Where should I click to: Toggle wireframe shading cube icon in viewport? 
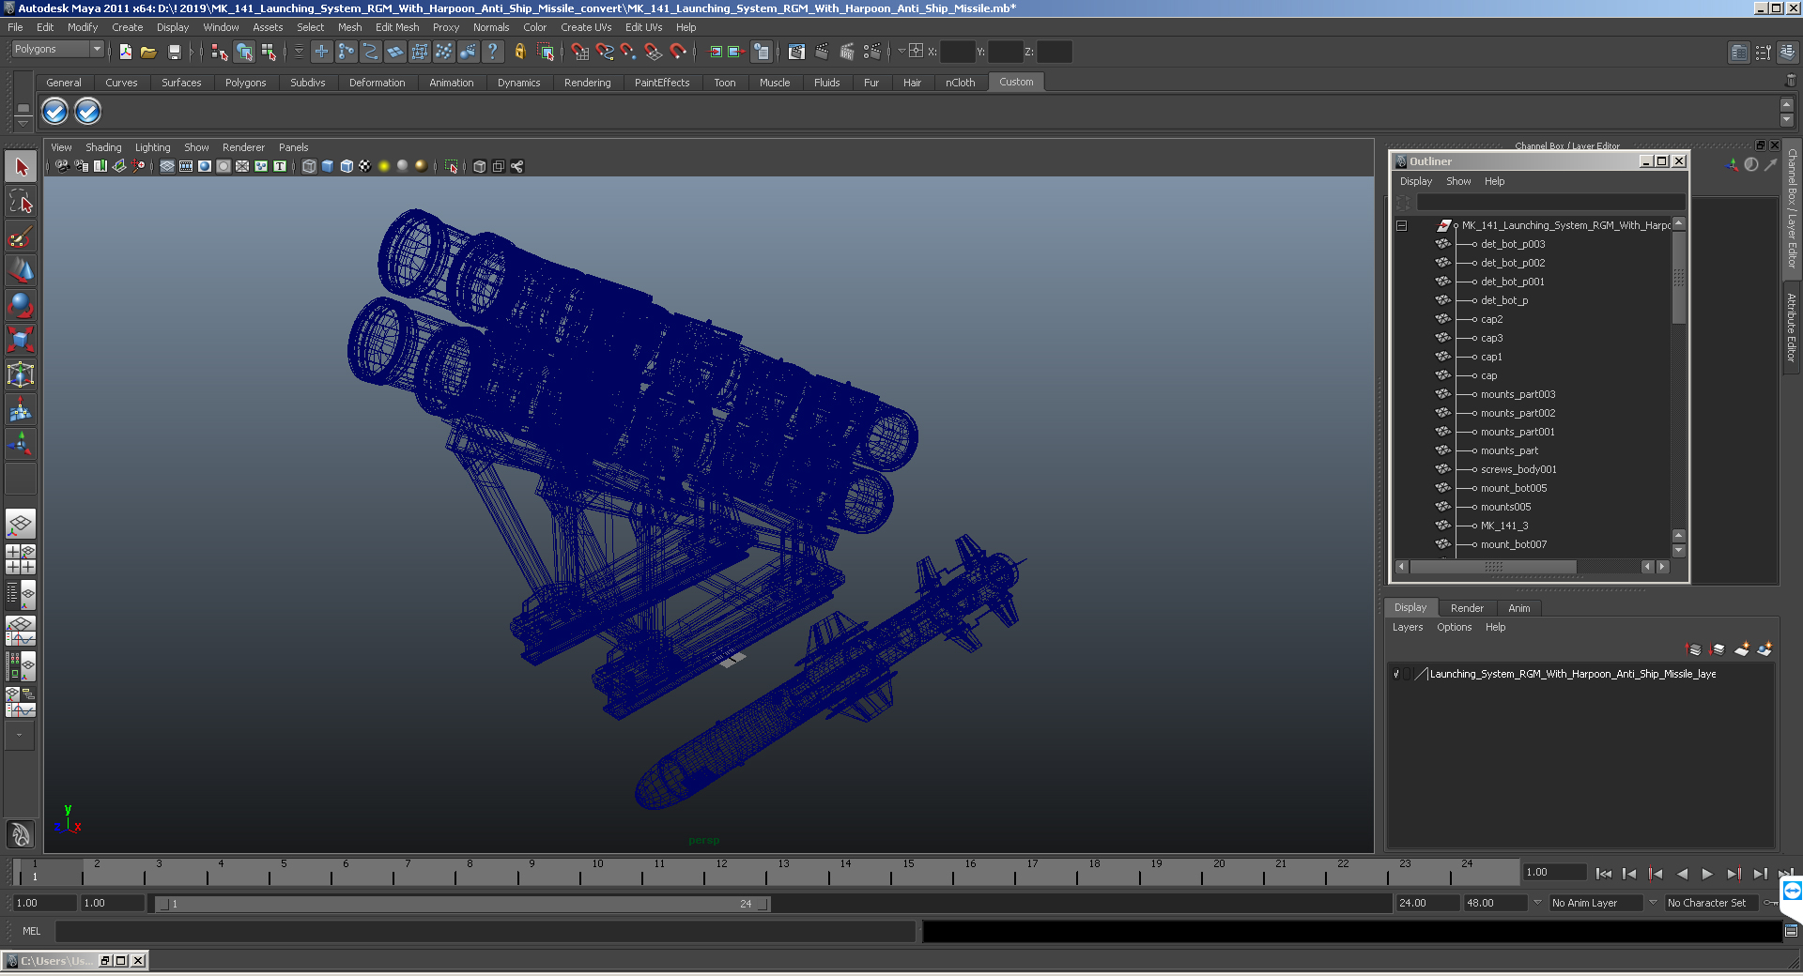[x=309, y=166]
